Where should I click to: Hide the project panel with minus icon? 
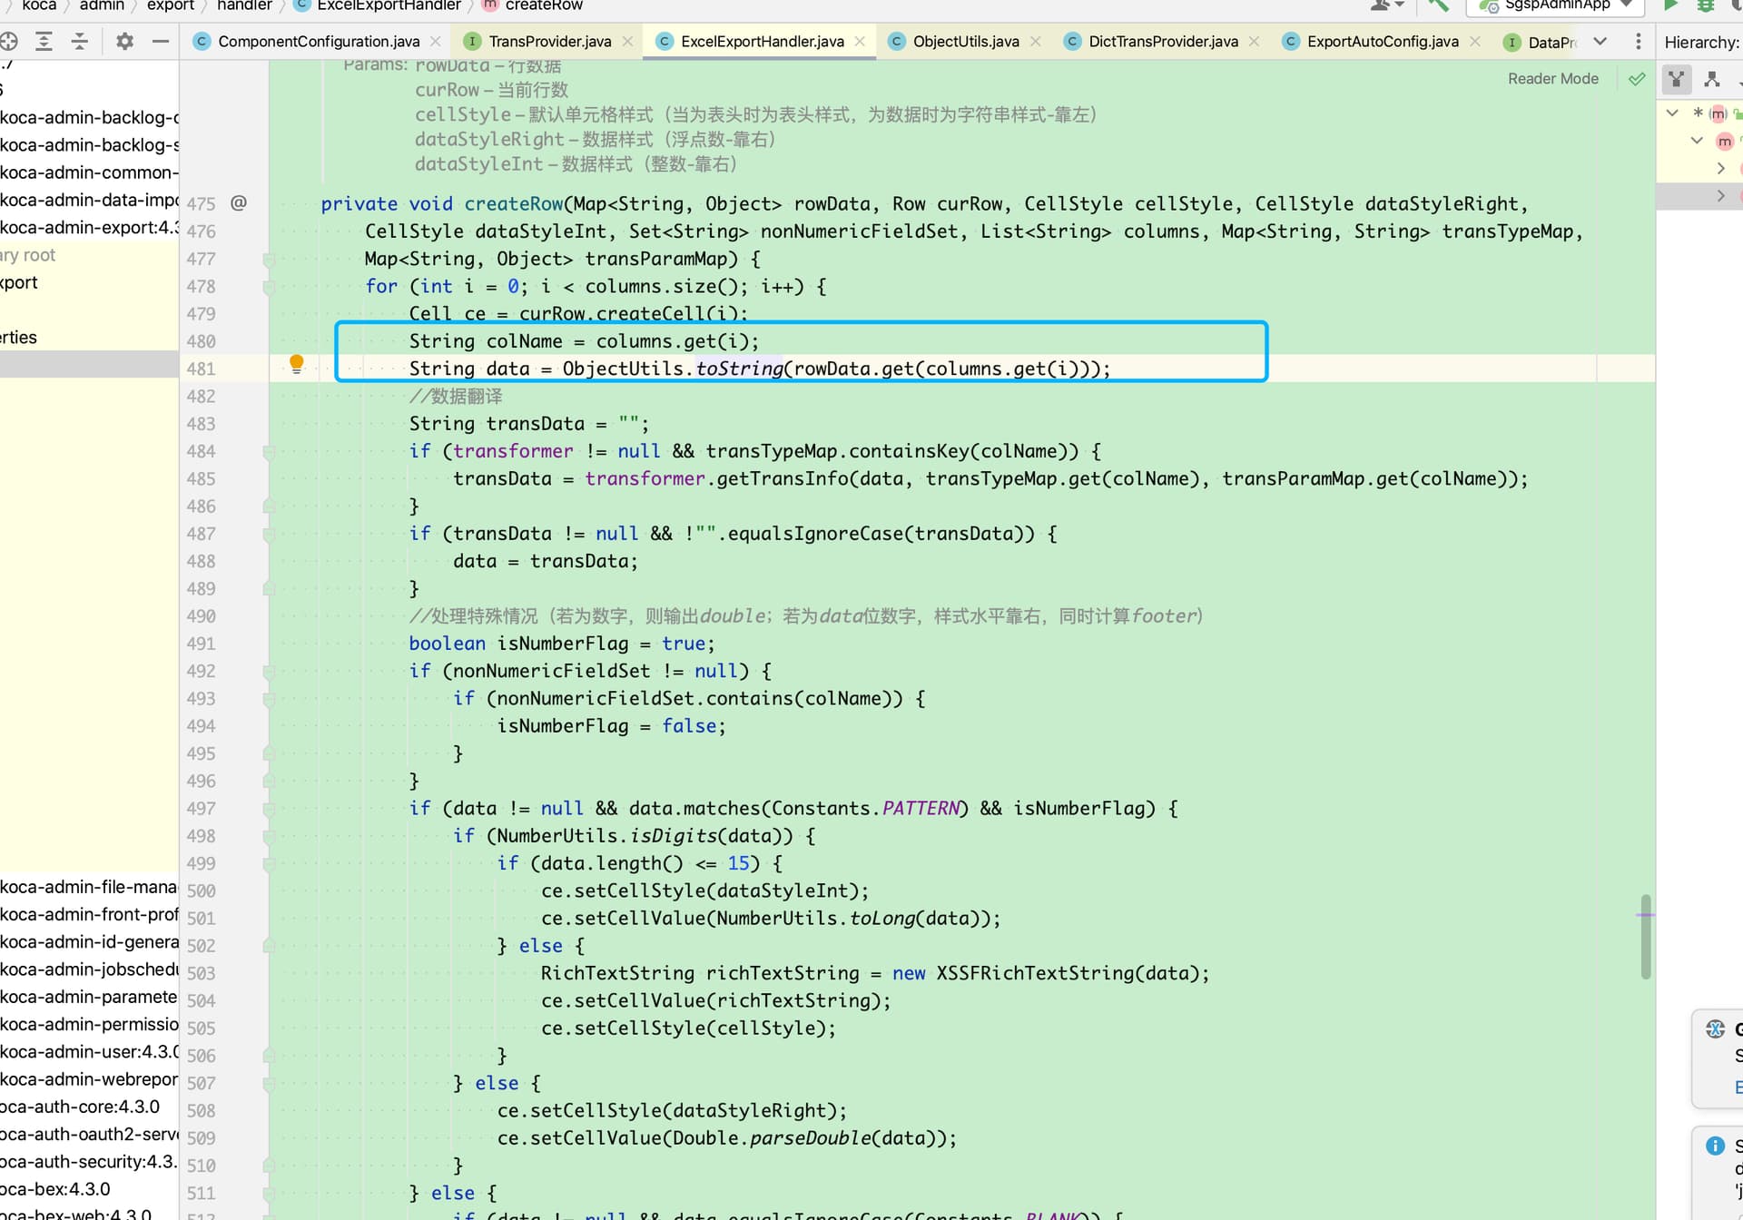[x=161, y=41]
